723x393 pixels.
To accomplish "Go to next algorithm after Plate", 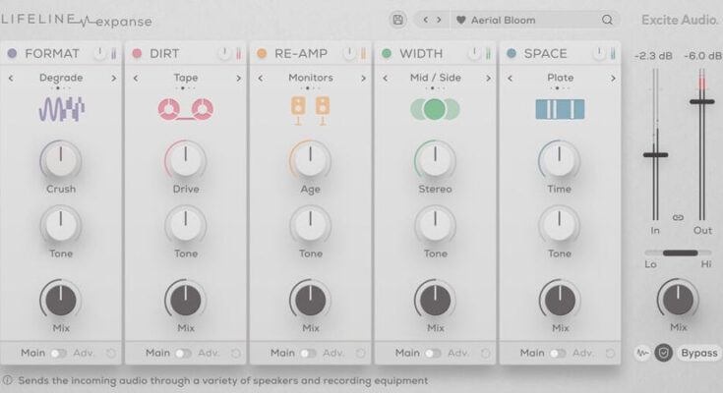I will pyautogui.click(x=612, y=78).
